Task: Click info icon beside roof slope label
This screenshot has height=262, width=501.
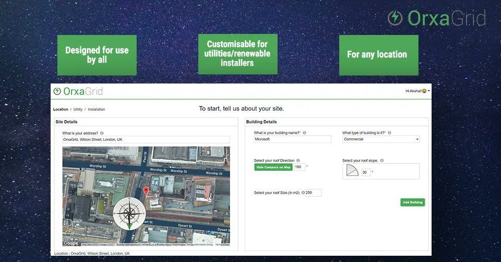Action: click(382, 161)
